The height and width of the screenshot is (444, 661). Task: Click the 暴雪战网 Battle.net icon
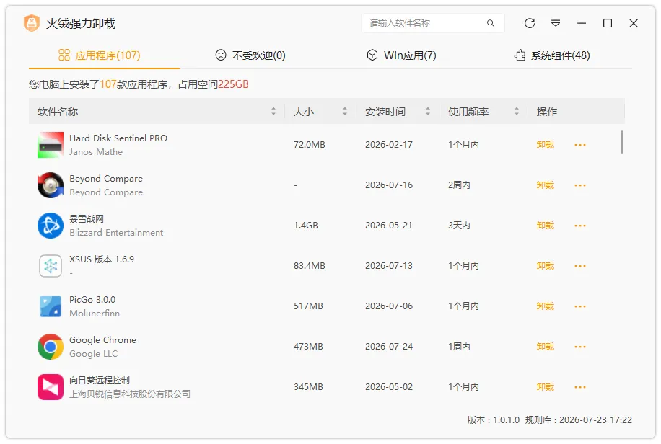tap(51, 226)
